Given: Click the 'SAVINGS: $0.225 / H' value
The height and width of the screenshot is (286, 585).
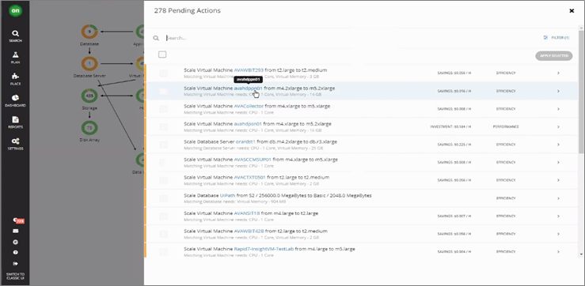Looking at the screenshot, I should [x=454, y=145].
